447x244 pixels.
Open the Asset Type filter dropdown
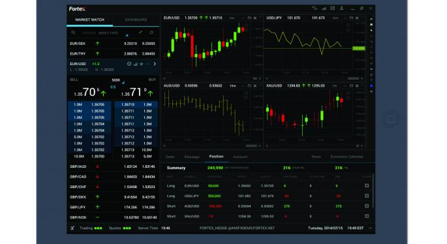[113, 33]
